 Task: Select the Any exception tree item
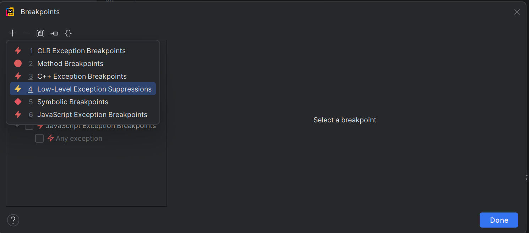pyautogui.click(x=79, y=138)
